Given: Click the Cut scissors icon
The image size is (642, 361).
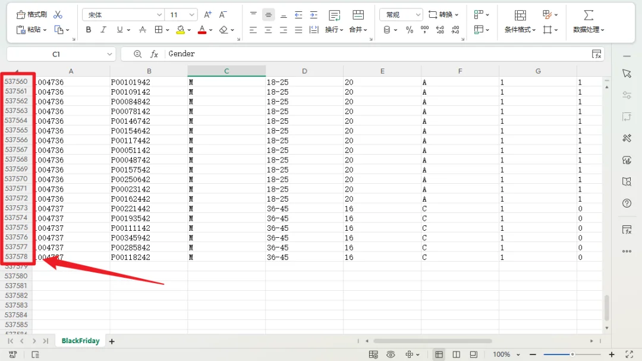Looking at the screenshot, I should pyautogui.click(x=58, y=14).
